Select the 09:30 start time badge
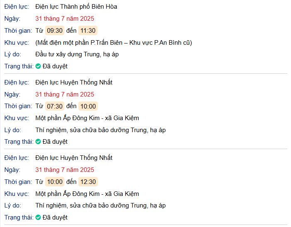Viewport: 291px width, 227px height. click(55, 31)
